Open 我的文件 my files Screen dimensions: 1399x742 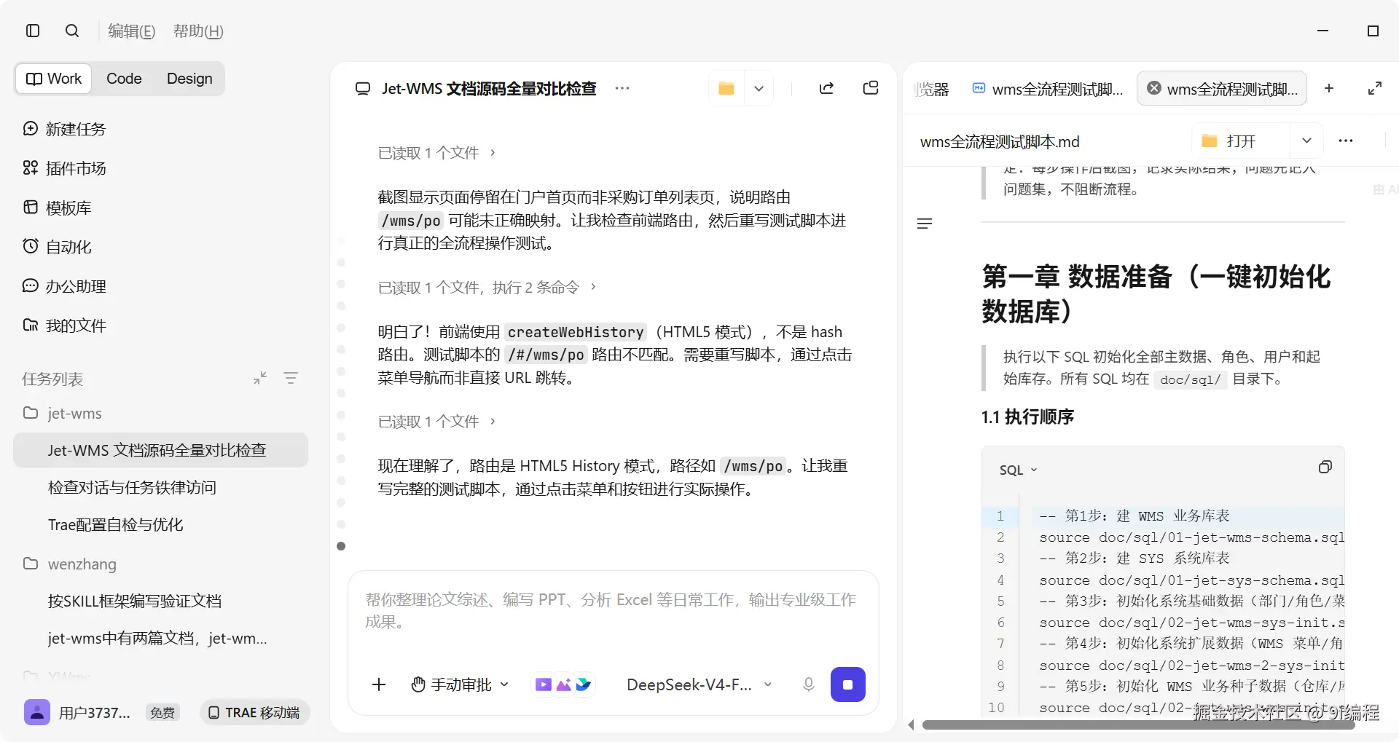(64, 325)
